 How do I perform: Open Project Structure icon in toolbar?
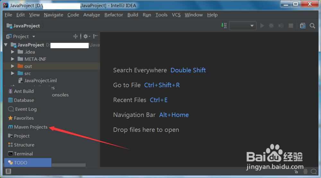coord(303,26)
